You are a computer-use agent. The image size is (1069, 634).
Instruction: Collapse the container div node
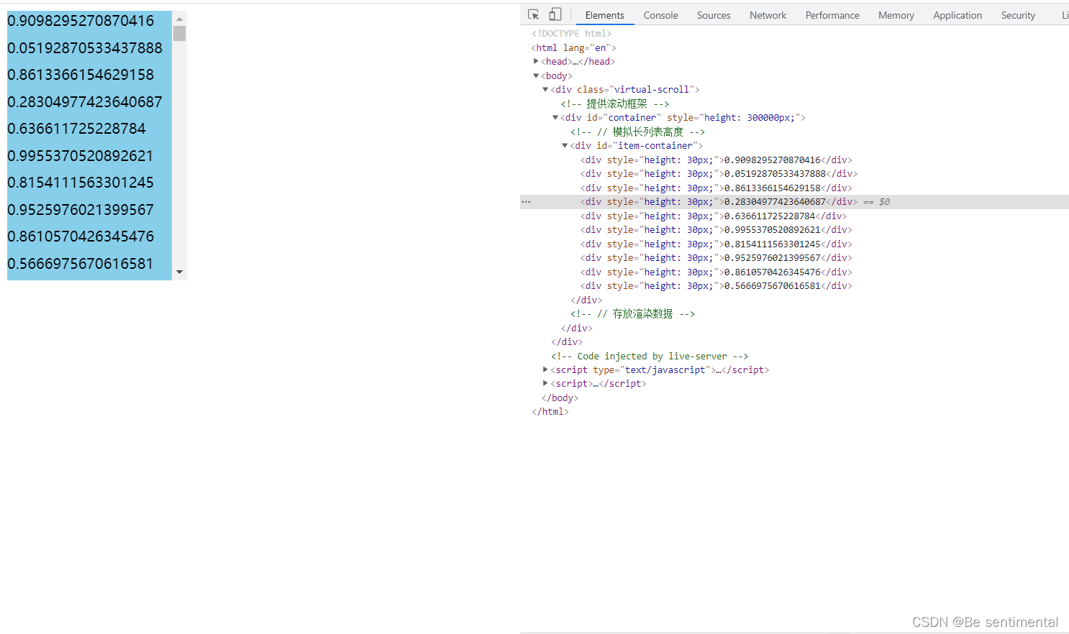[555, 117]
